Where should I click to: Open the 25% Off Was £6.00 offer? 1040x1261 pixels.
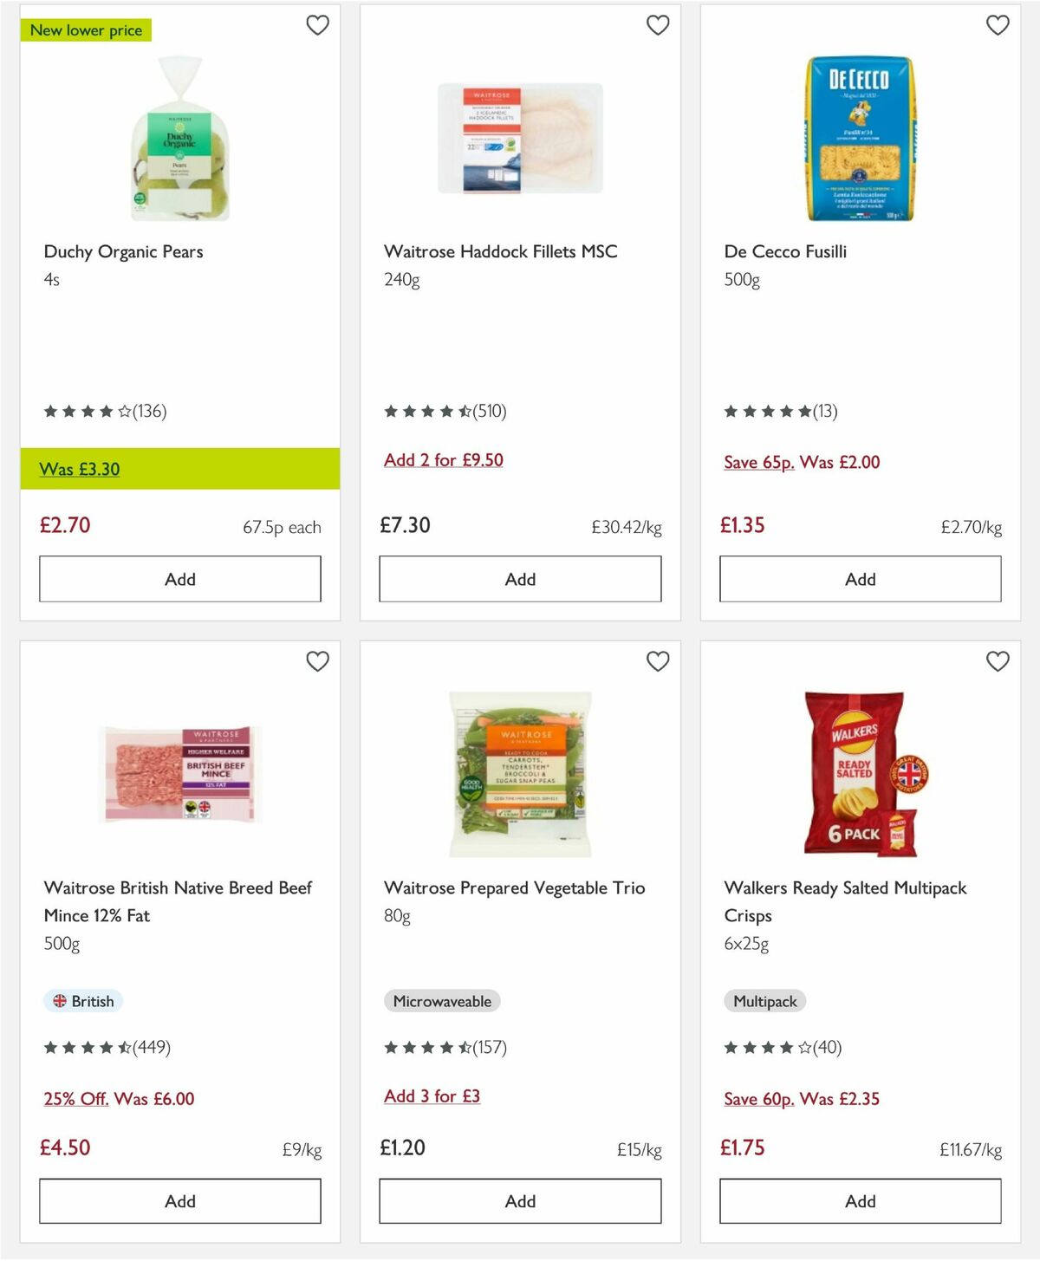[120, 1098]
